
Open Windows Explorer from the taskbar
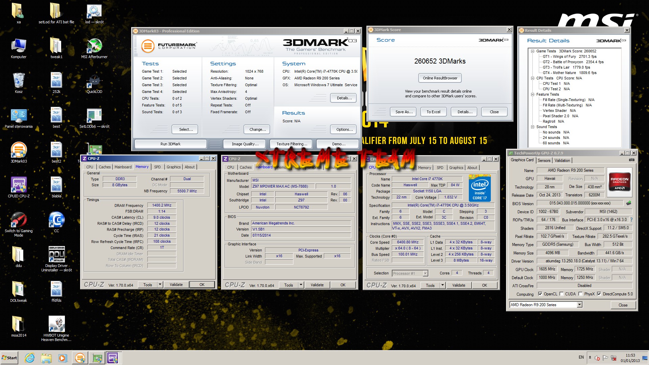click(x=46, y=358)
